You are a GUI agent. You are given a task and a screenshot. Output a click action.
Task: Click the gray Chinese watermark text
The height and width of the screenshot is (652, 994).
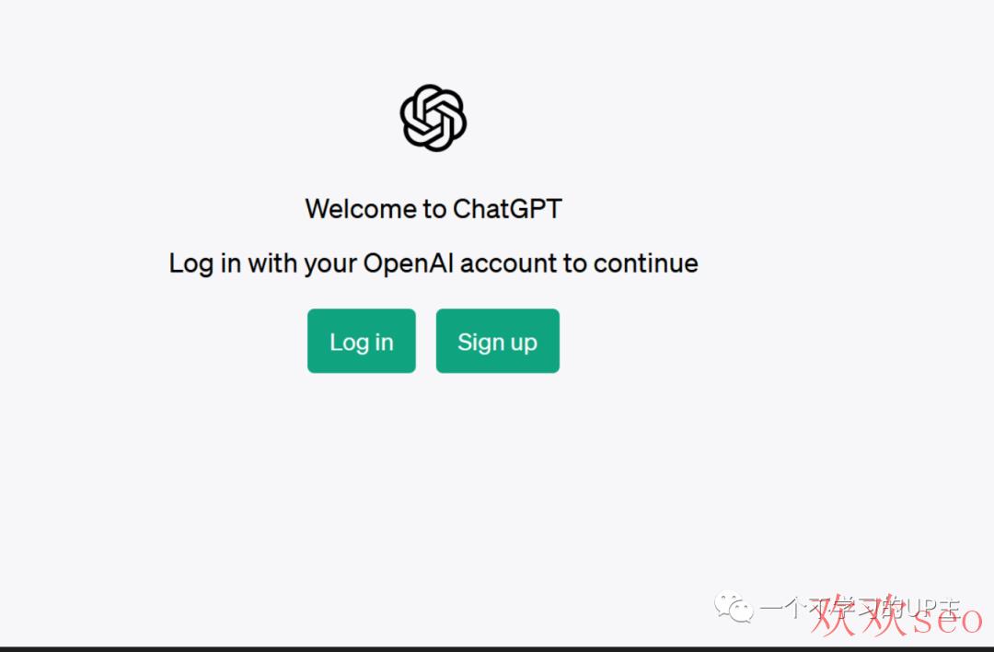coord(860,609)
